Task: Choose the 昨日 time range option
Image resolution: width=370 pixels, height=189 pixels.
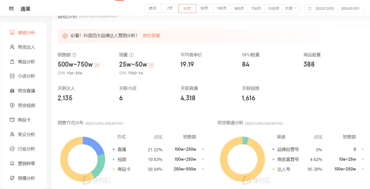Action: pos(153,9)
